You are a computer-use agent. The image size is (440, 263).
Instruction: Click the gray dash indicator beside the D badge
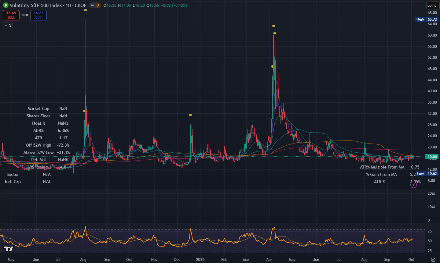(92, 5)
